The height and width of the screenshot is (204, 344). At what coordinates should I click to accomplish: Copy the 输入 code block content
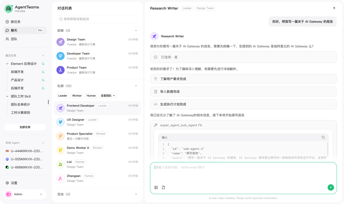pyautogui.click(x=323, y=137)
